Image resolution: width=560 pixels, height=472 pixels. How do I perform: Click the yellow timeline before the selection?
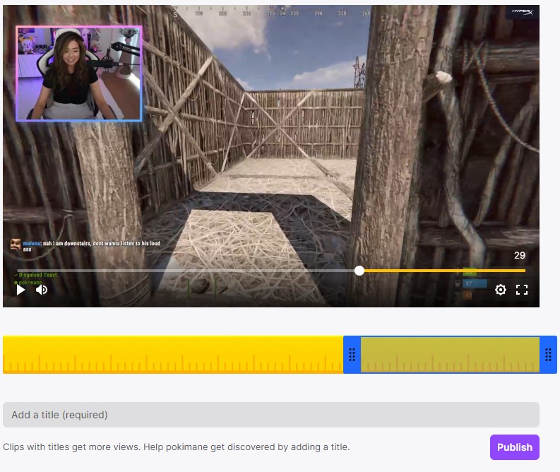(173, 355)
